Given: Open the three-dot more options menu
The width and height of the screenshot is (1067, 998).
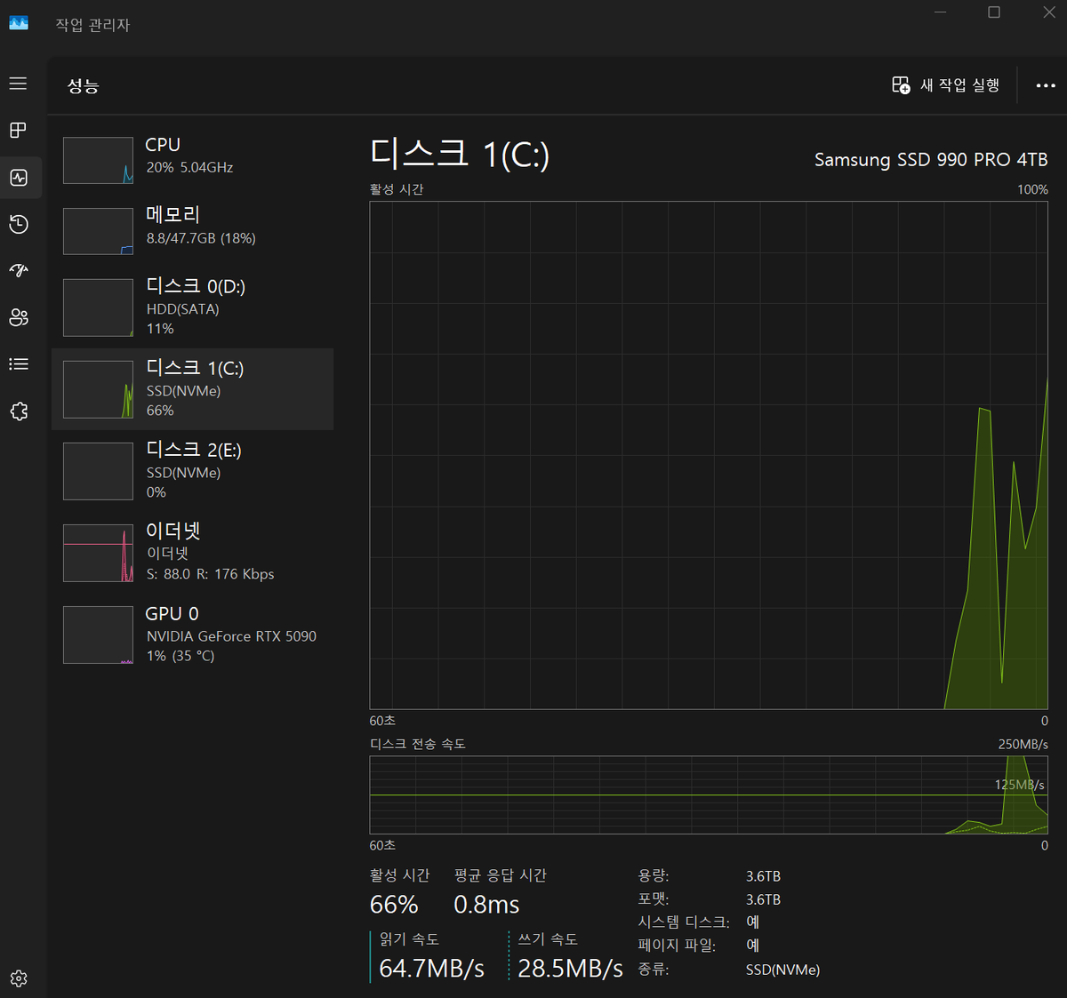Looking at the screenshot, I should [1046, 85].
